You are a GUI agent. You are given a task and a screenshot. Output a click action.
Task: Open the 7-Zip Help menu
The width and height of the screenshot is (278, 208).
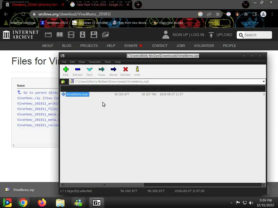point(118,62)
